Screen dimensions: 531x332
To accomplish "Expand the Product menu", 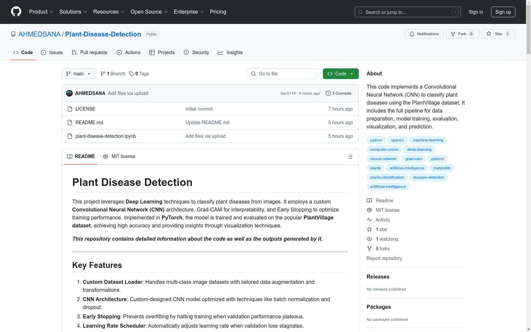I will [41, 12].
